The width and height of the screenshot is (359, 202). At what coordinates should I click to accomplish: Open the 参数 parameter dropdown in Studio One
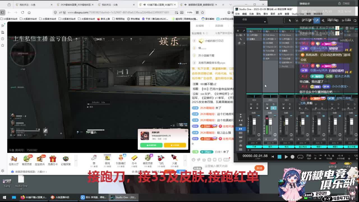point(264,22)
